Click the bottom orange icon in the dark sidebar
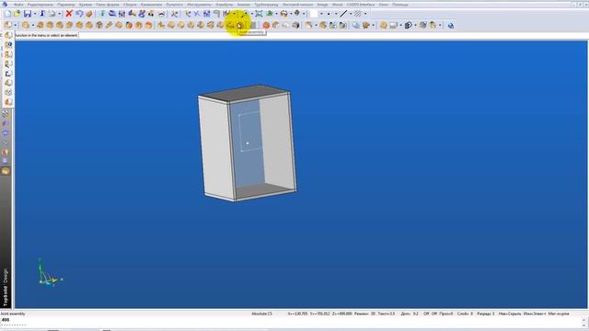This screenshot has height=331, width=589. [6, 171]
